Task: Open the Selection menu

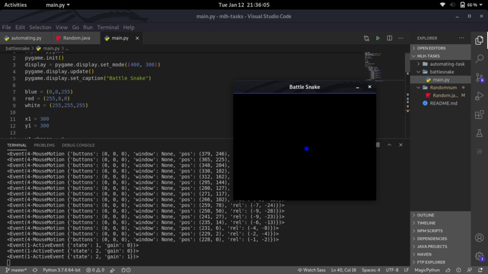Action: click(x=40, y=27)
